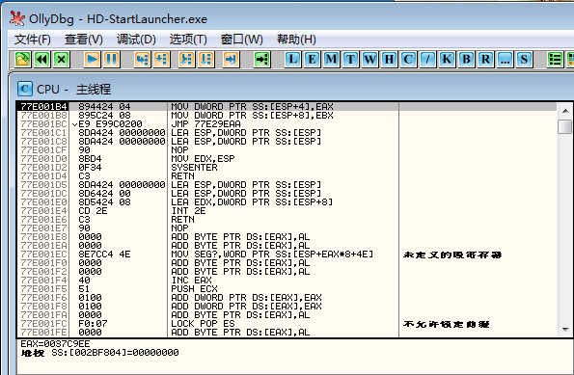
Task: Select the JMP 77E29EAA instruction row
Action: tap(287, 124)
